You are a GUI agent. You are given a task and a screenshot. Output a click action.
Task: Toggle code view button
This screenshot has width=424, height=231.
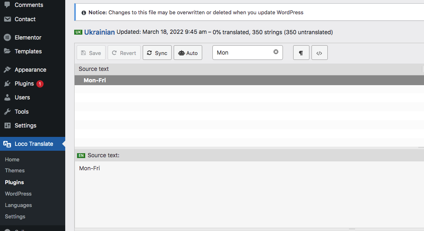tap(320, 53)
